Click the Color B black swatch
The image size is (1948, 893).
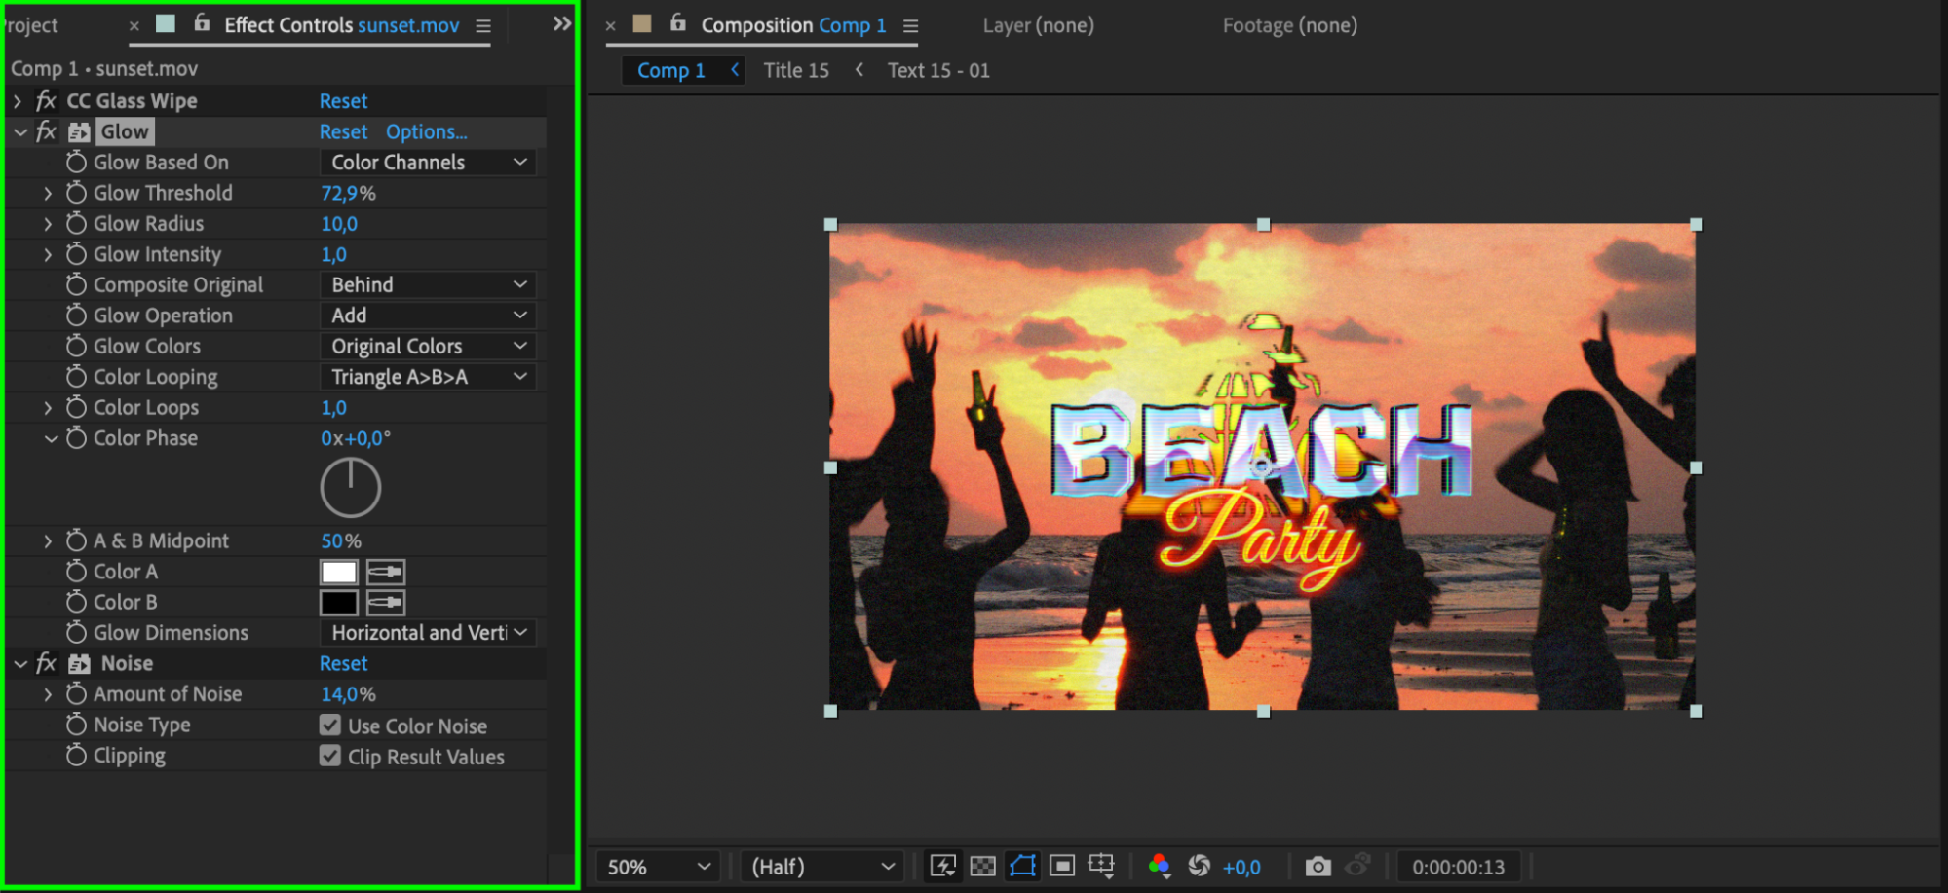[339, 603]
